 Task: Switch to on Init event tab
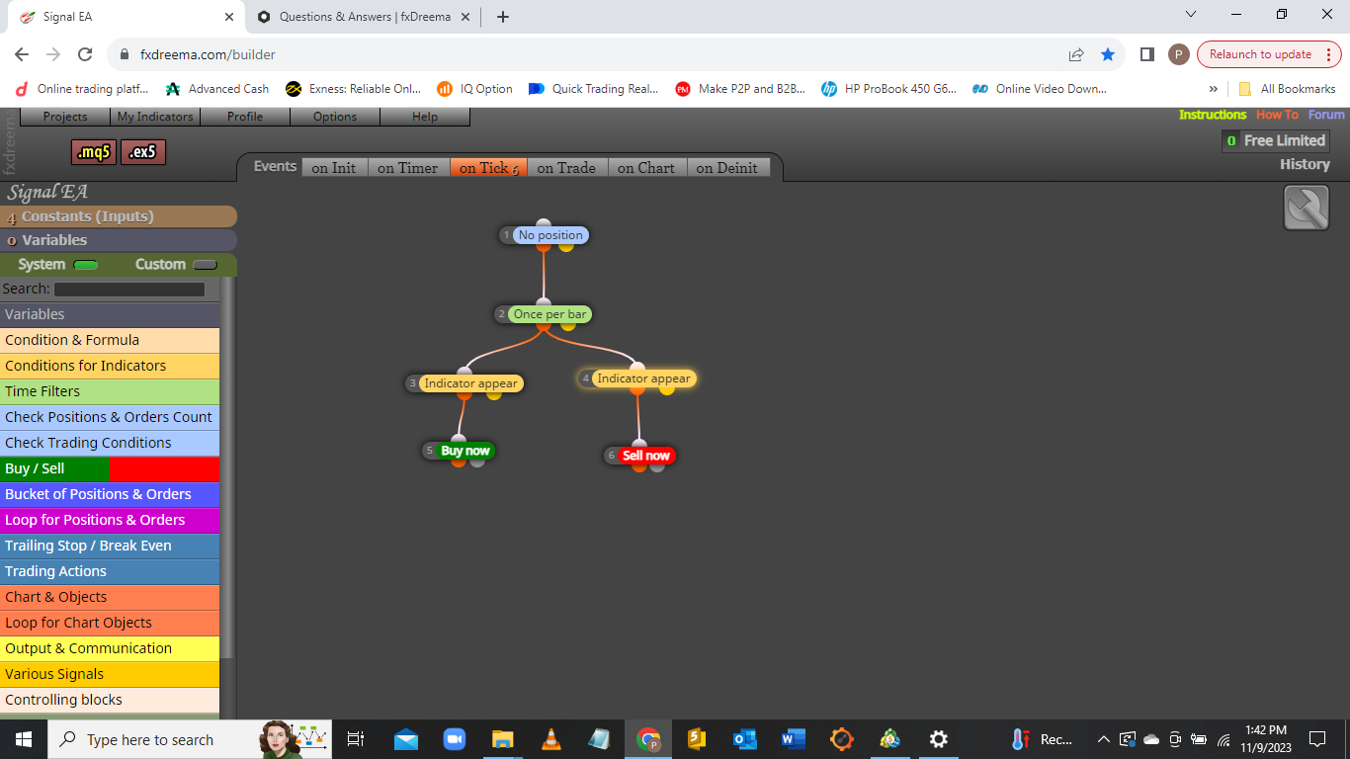[334, 168]
